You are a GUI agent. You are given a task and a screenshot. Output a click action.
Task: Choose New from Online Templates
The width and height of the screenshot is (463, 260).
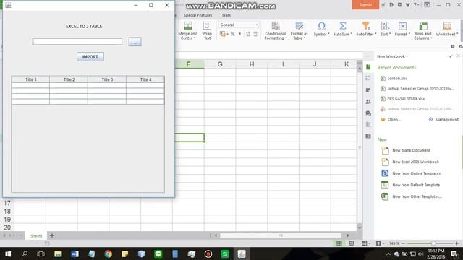(416, 173)
